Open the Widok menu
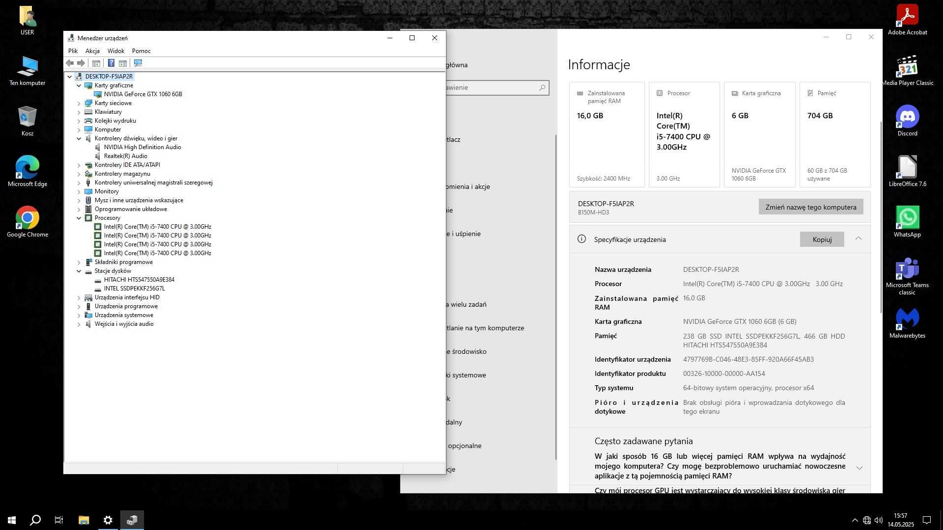This screenshot has height=530, width=943. pos(116,51)
